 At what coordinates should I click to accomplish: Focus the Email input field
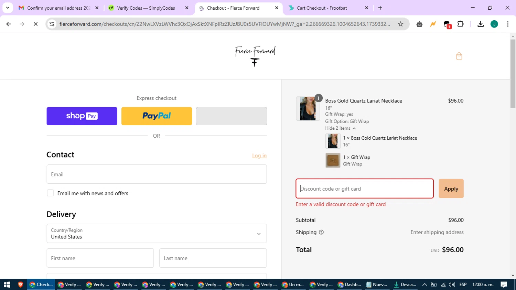click(157, 174)
